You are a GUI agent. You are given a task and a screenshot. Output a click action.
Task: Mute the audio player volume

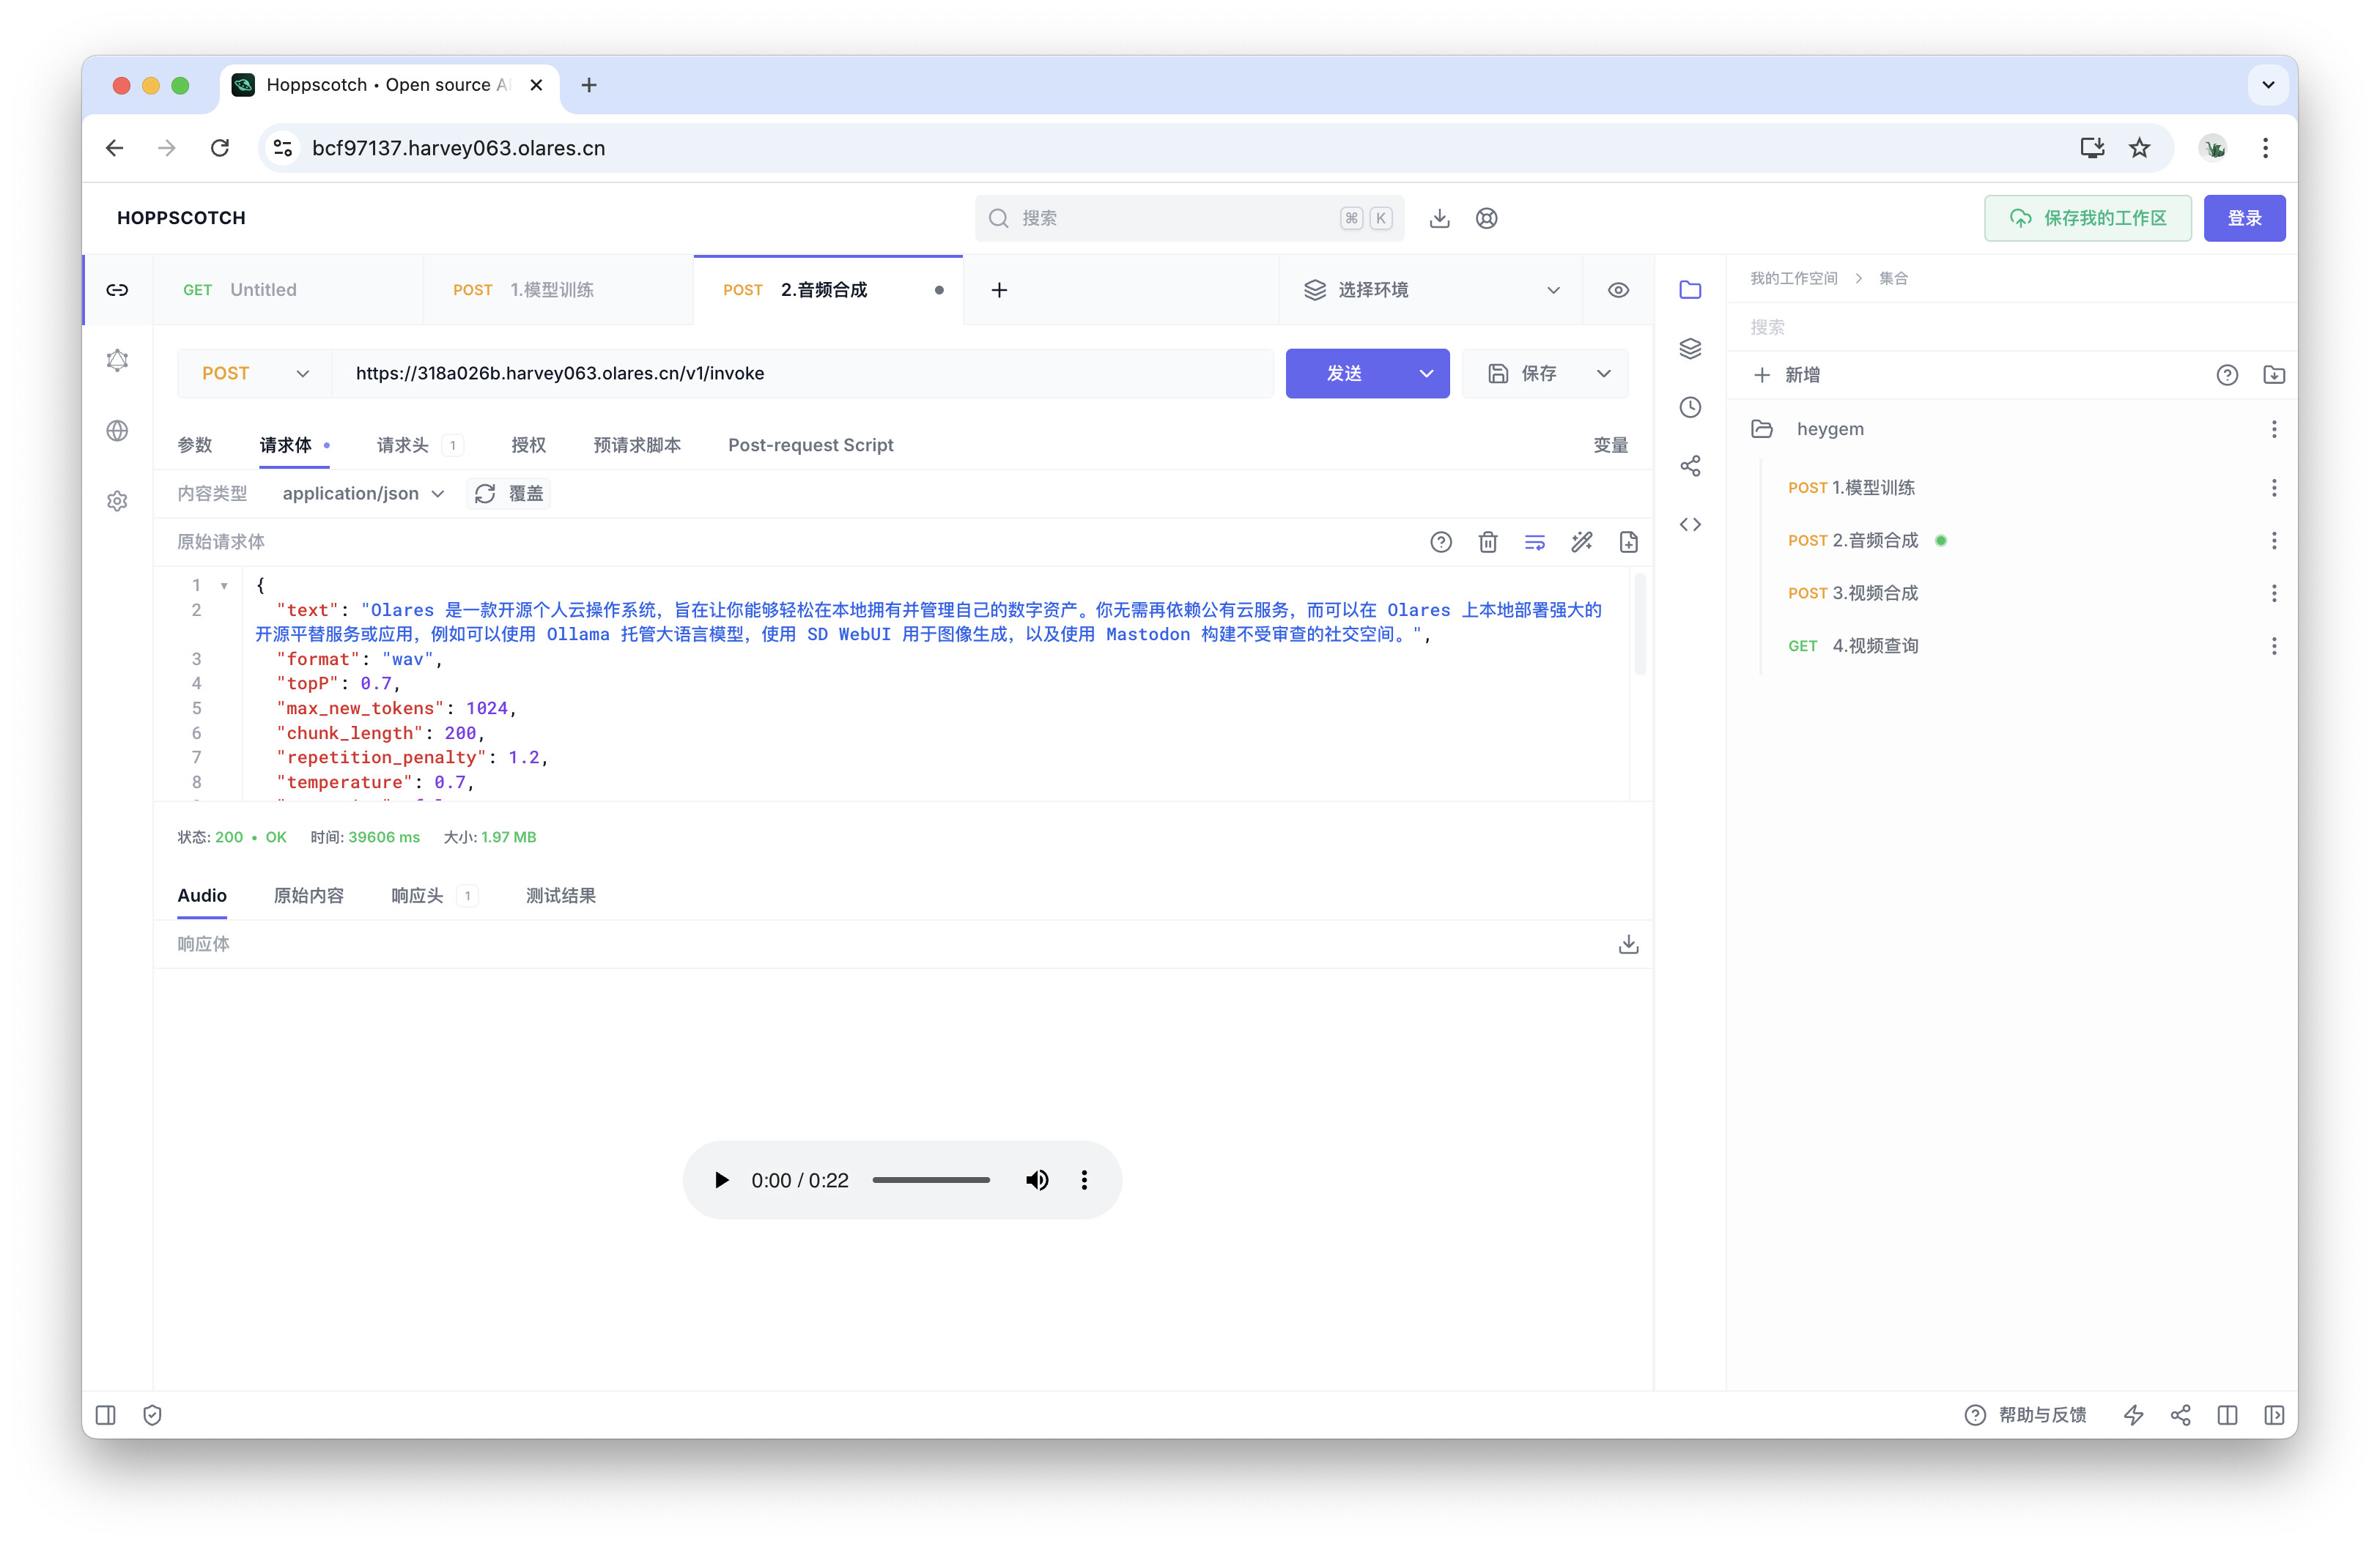(1037, 1180)
